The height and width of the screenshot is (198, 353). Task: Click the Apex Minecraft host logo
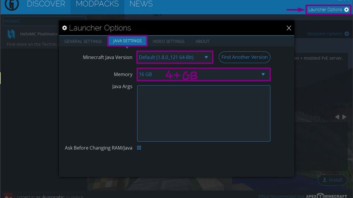click(327, 196)
